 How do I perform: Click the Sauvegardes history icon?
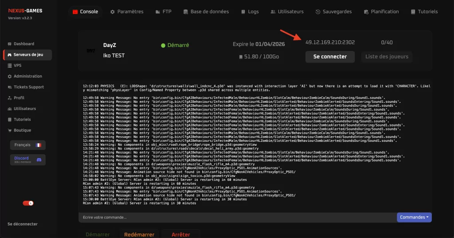317,12
